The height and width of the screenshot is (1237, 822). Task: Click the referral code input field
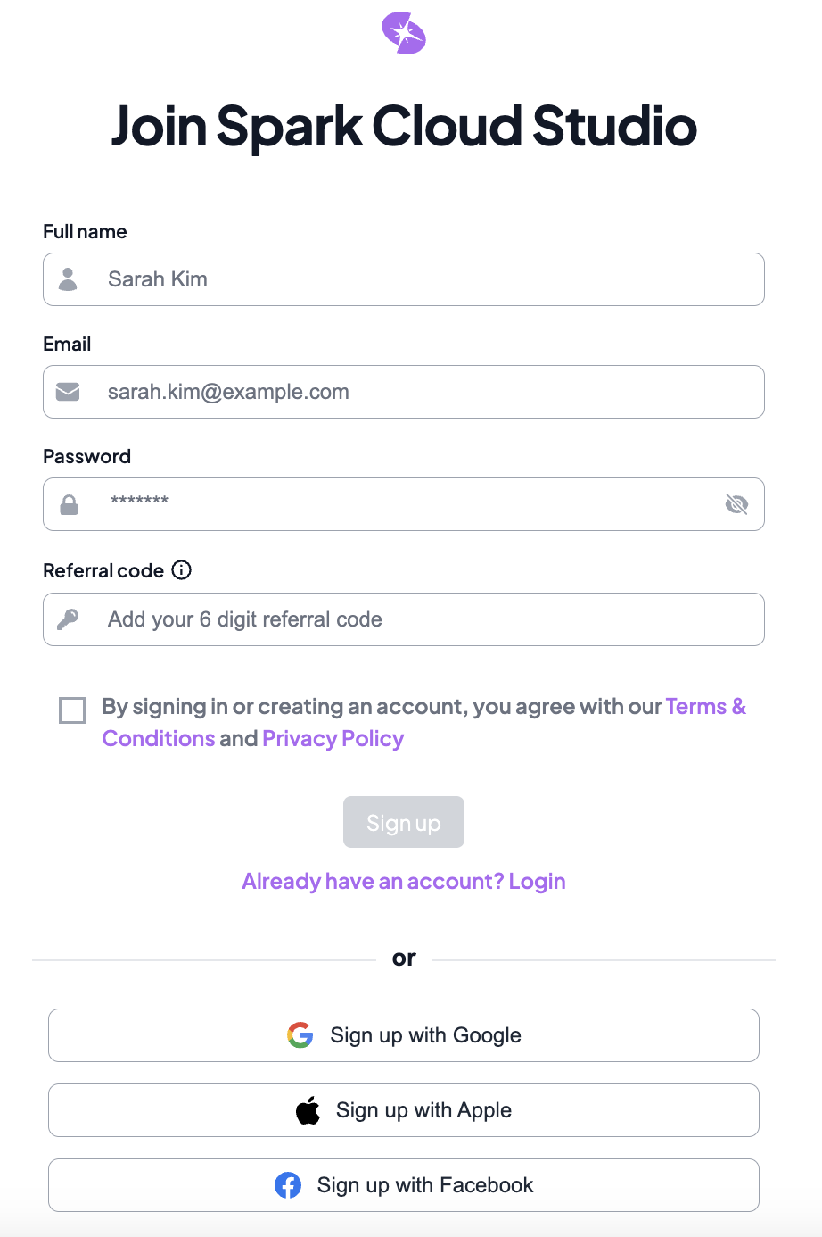tap(404, 618)
